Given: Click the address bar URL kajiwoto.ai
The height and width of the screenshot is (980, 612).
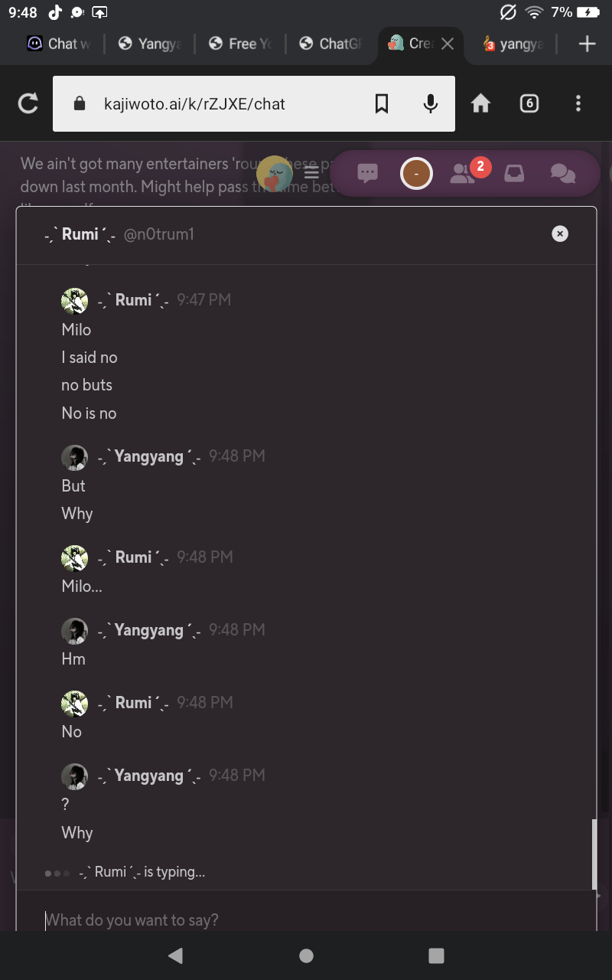Looking at the screenshot, I should pyautogui.click(x=194, y=103).
